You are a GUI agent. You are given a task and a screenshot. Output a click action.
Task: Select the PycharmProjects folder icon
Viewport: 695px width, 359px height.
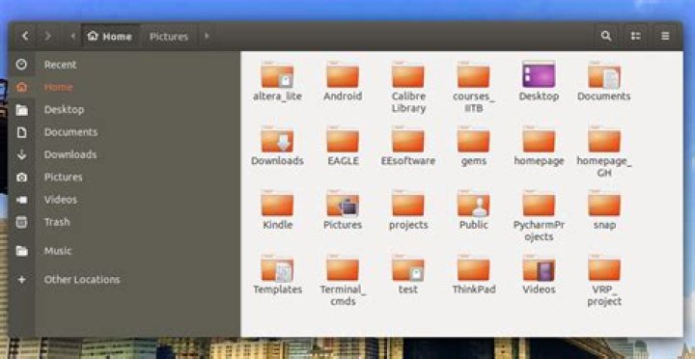(539, 204)
